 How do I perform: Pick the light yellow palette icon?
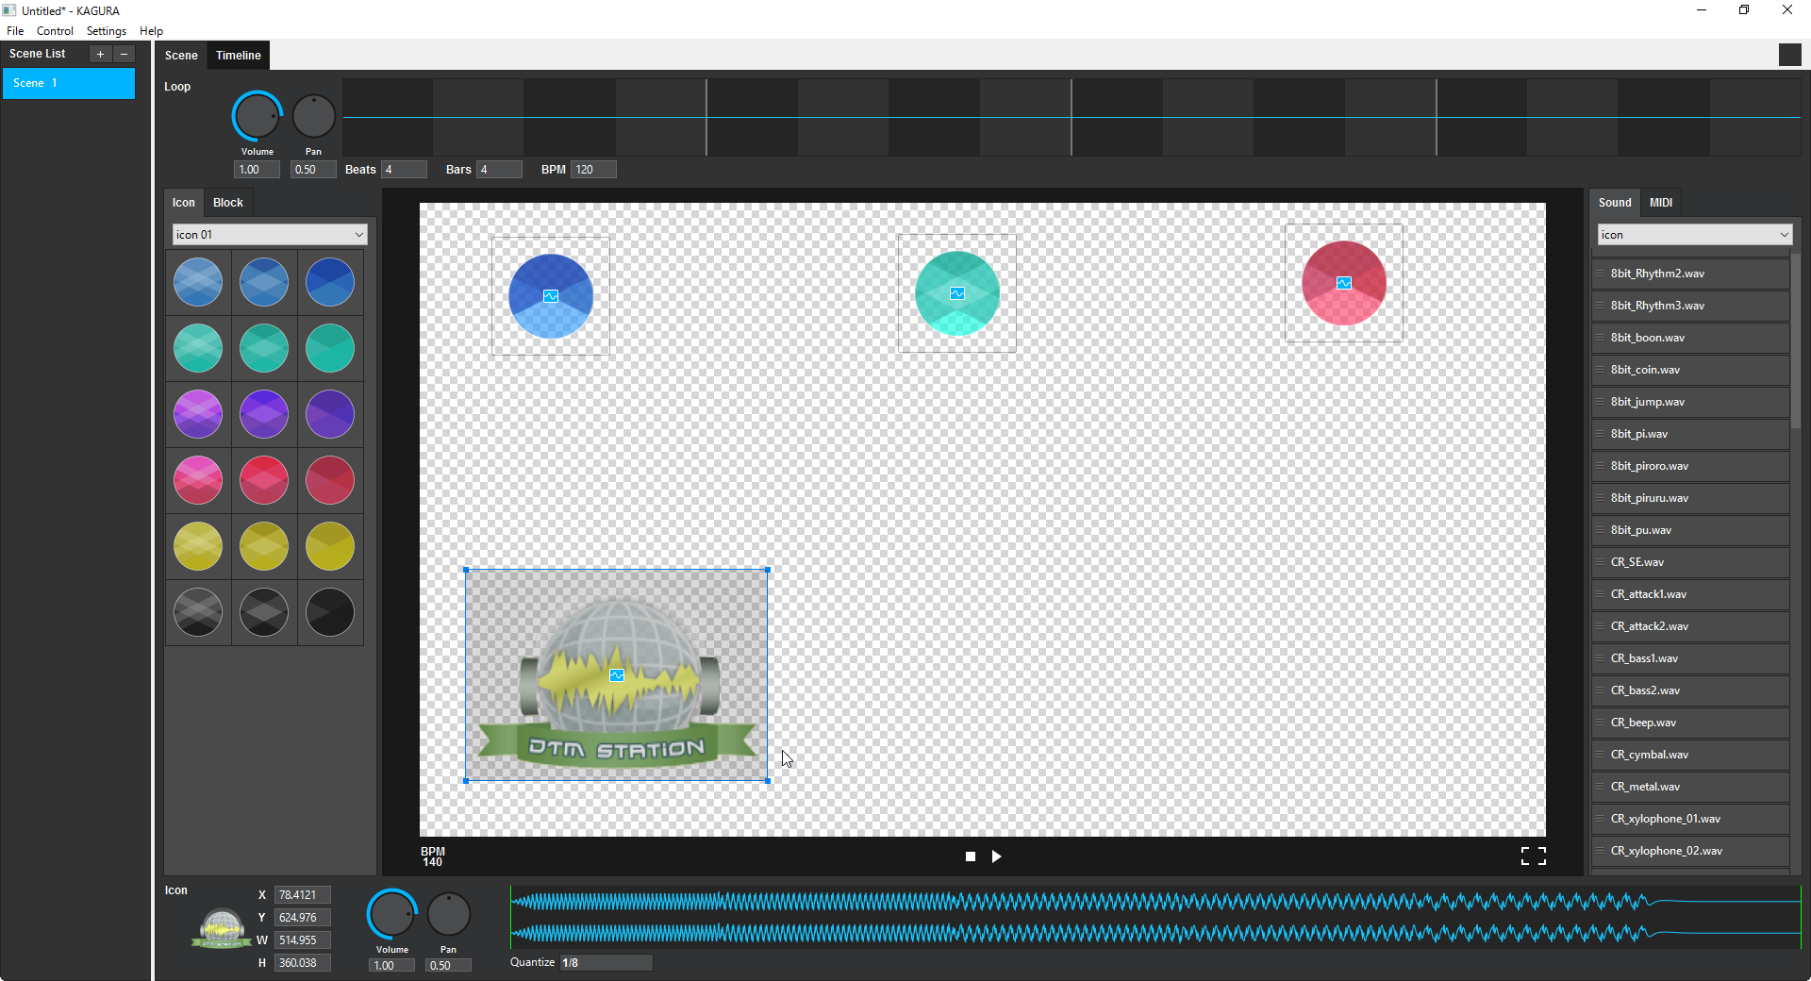pyautogui.click(x=198, y=546)
